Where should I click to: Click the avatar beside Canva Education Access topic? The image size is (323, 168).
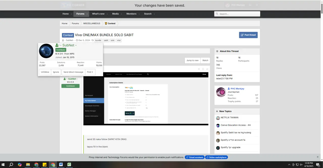point(218,125)
